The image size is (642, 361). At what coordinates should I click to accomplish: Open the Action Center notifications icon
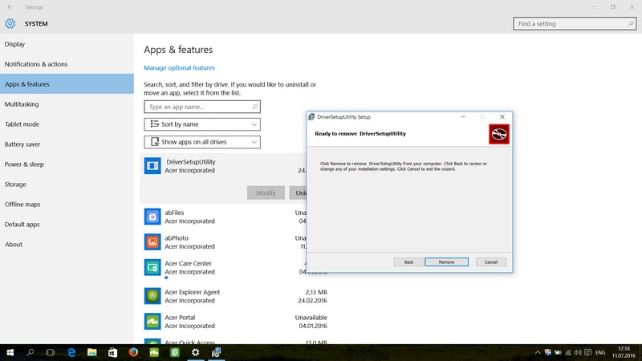588,352
